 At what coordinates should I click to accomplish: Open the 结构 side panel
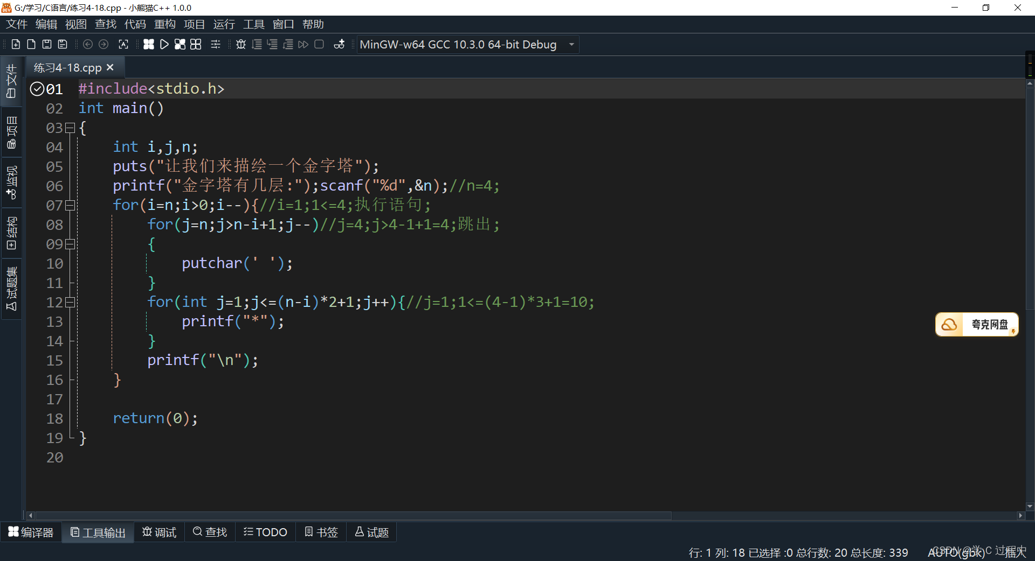click(x=11, y=233)
